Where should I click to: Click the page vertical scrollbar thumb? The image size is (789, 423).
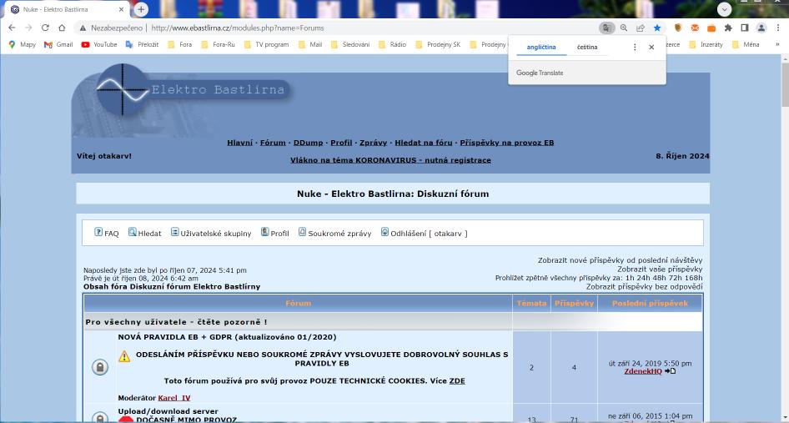tap(784, 83)
